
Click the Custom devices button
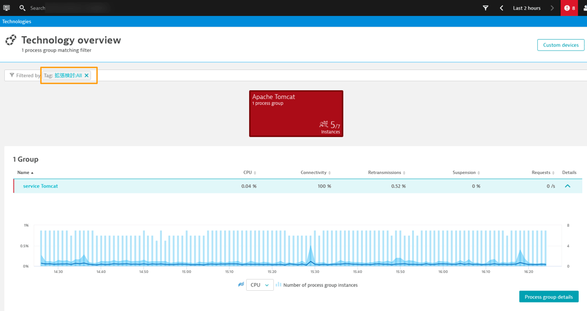click(x=560, y=45)
